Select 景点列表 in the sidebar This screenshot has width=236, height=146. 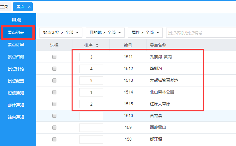pos(18,32)
